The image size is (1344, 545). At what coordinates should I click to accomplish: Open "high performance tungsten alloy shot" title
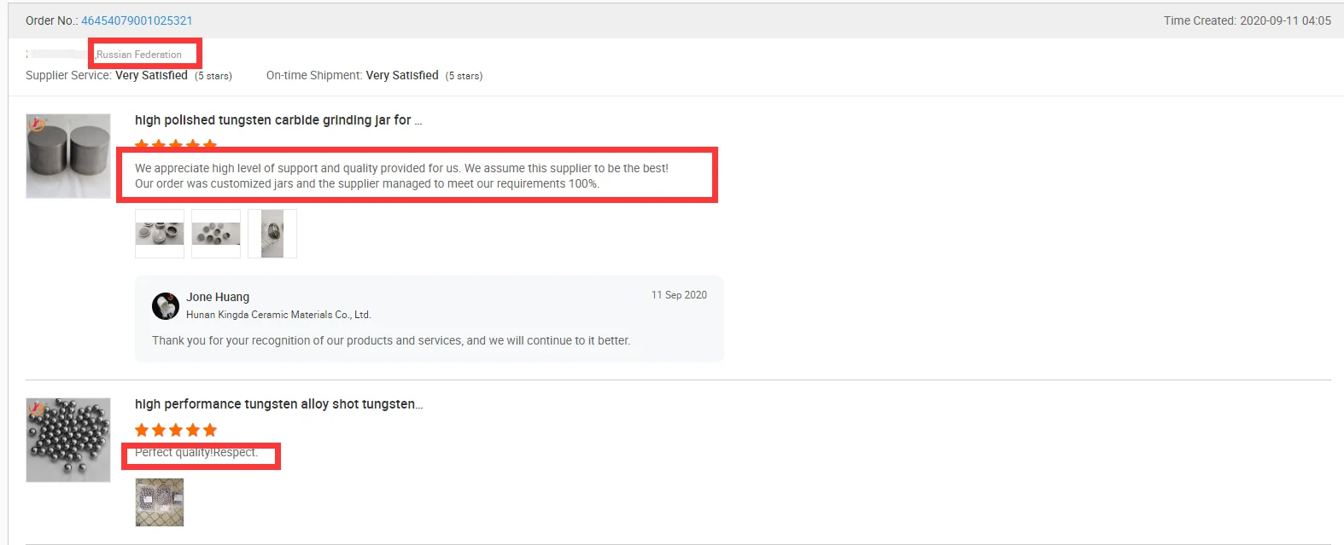[x=278, y=404]
